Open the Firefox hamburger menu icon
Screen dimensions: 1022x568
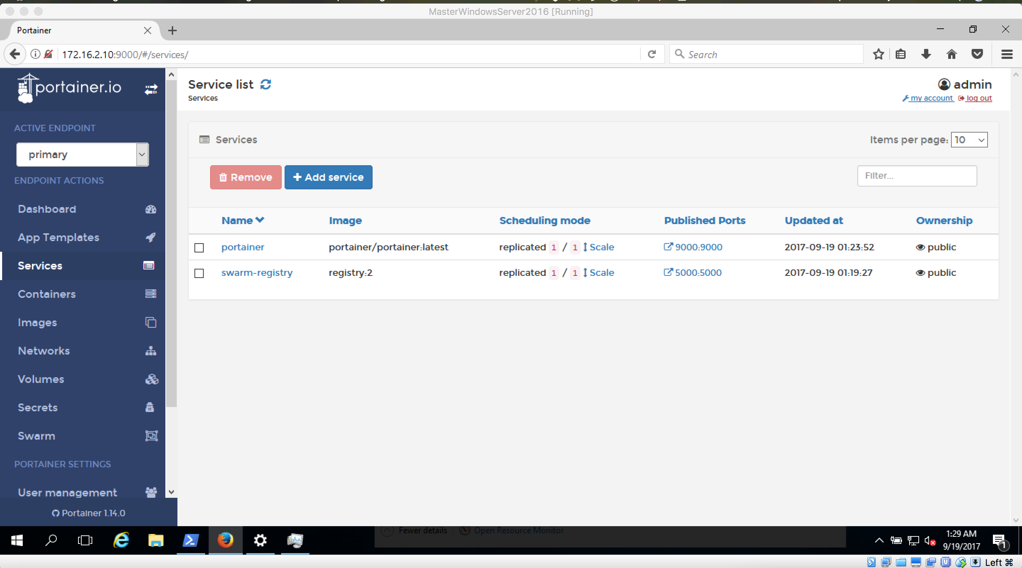tap(1007, 54)
